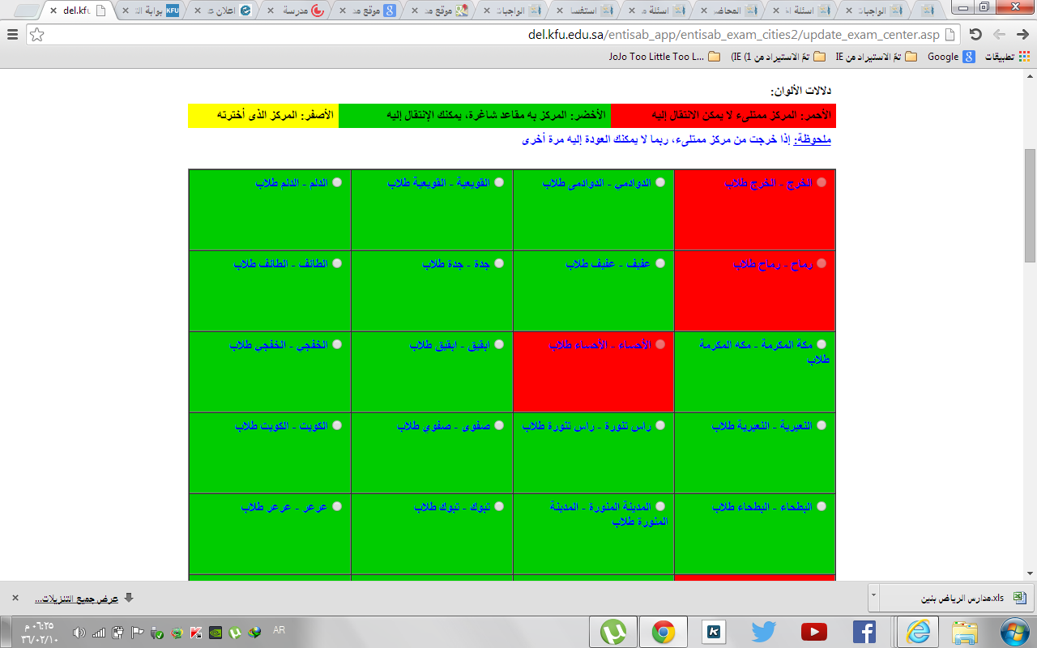This screenshot has height=648, width=1037.
Task: Open Facebook shortcut in the taskbar
Action: point(864,632)
